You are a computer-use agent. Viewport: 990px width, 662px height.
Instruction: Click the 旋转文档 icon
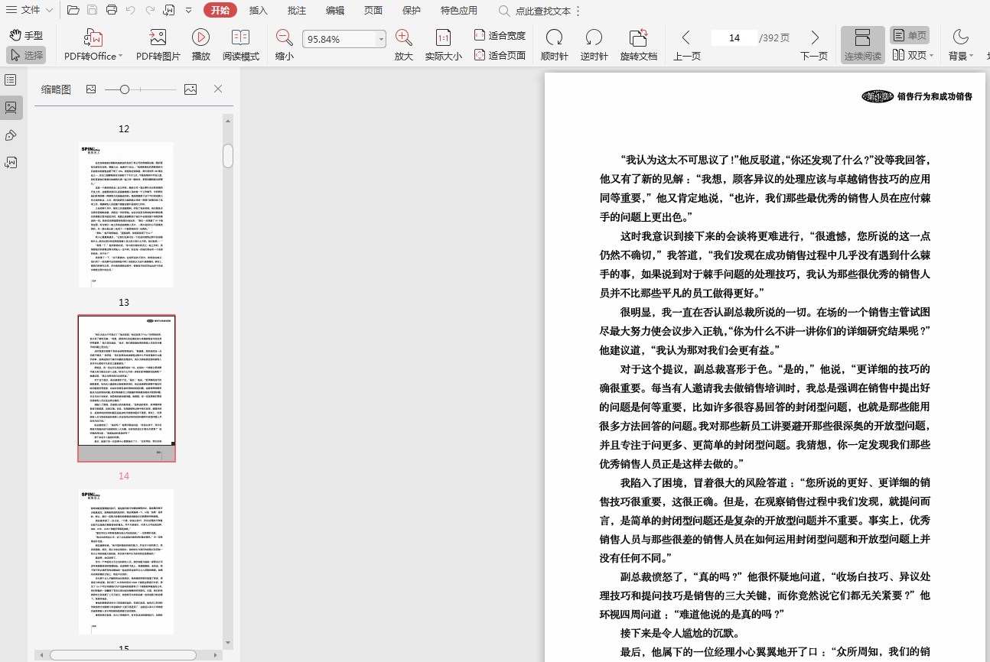[x=638, y=37]
